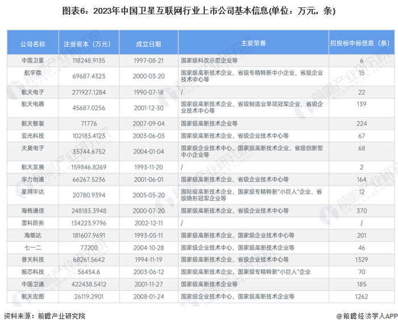
Task: Click the date 2008-01-24
Action: point(148,296)
